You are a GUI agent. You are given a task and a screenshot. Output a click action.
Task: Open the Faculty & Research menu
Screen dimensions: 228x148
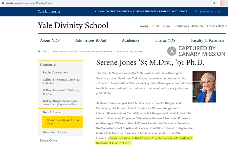(x=207, y=40)
